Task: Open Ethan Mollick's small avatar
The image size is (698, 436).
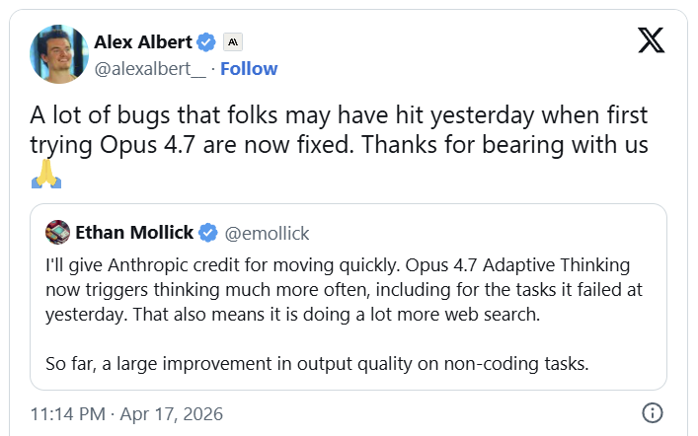Action: coord(57,233)
